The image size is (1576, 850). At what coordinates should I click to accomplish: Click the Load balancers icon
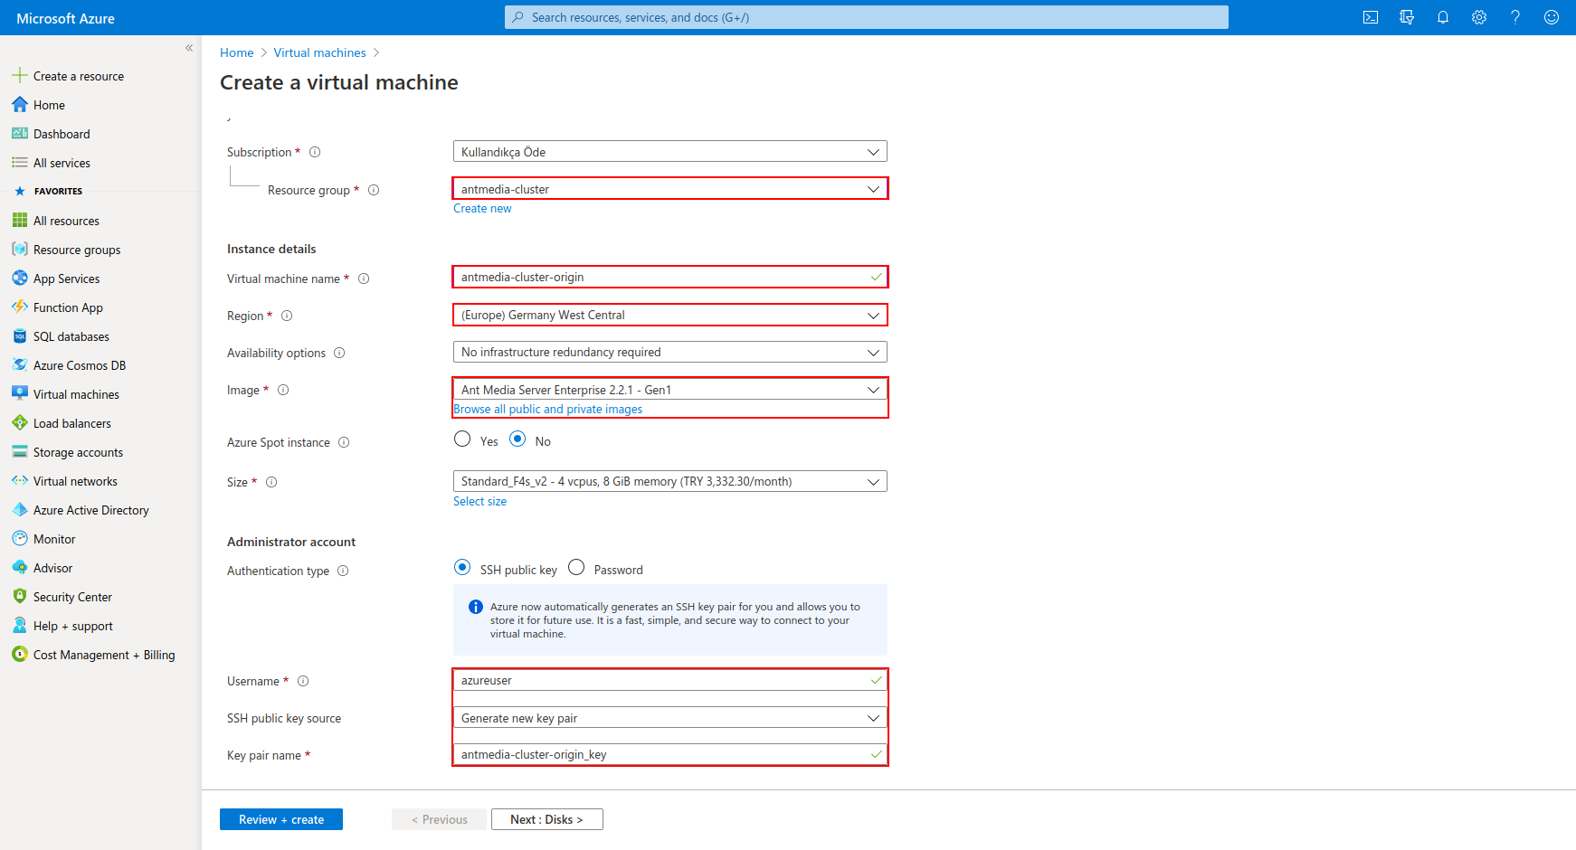(20, 423)
